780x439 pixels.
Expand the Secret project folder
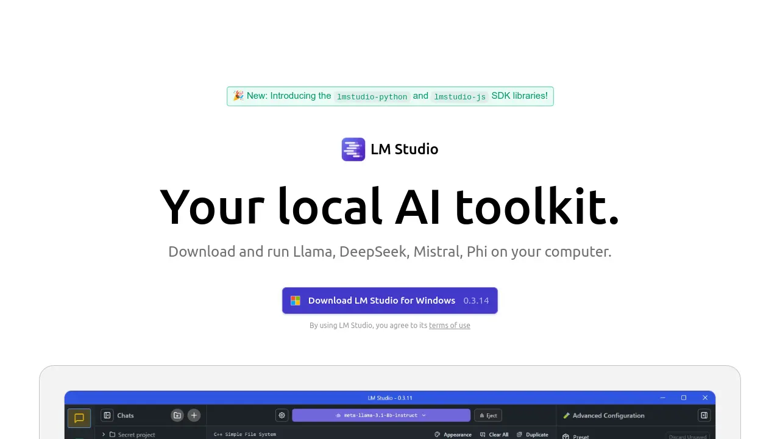click(x=130, y=435)
